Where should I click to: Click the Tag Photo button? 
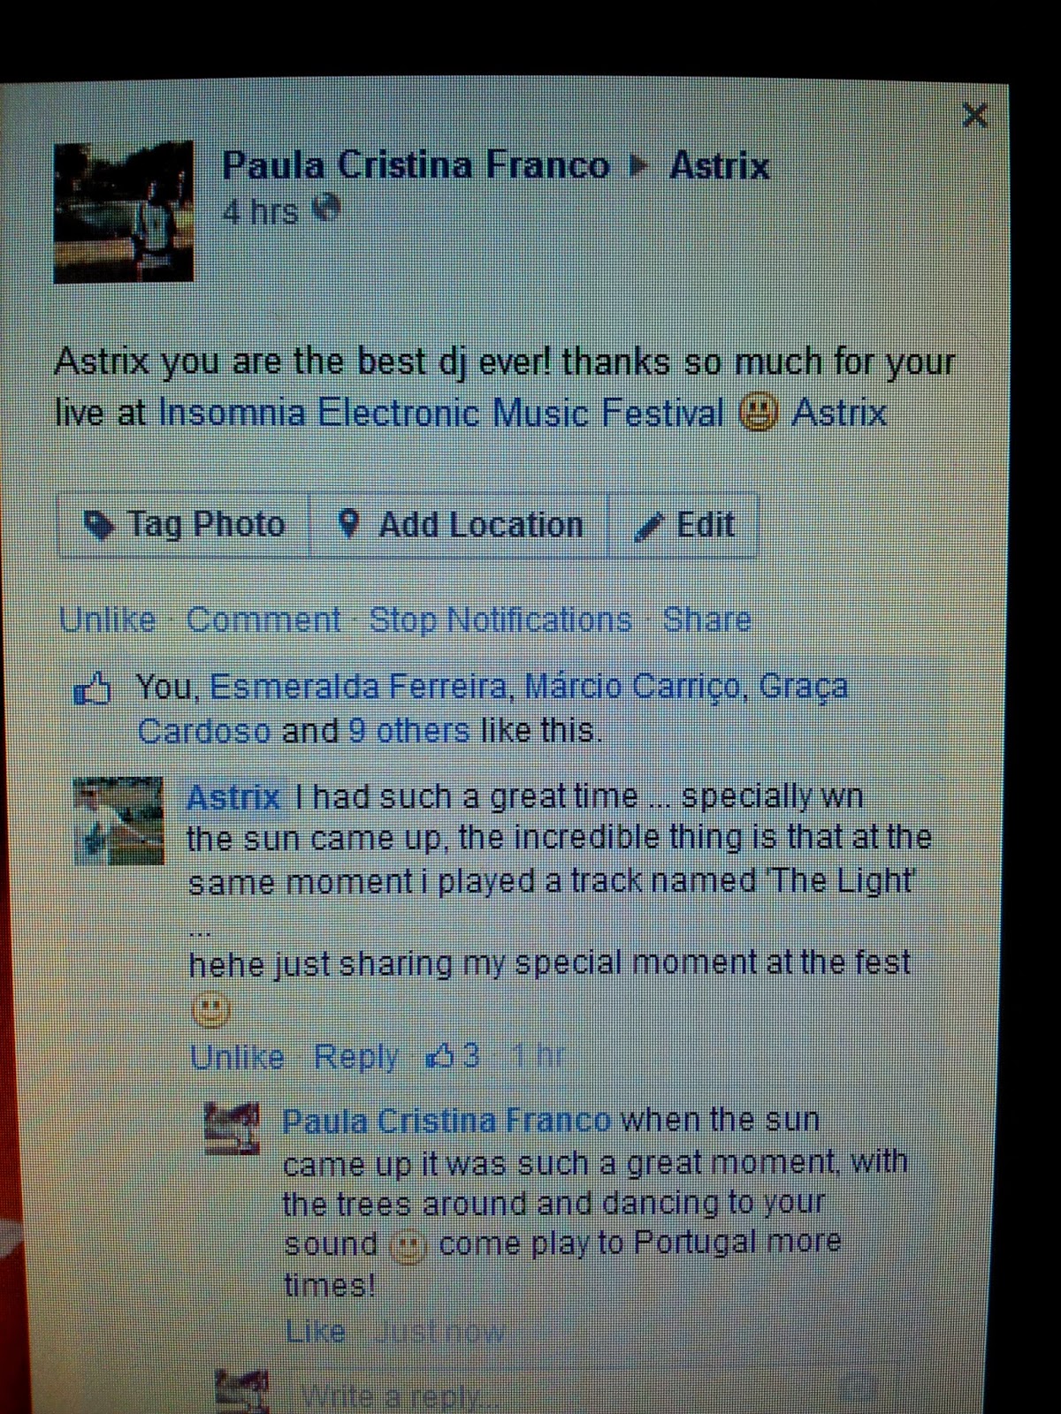184,525
